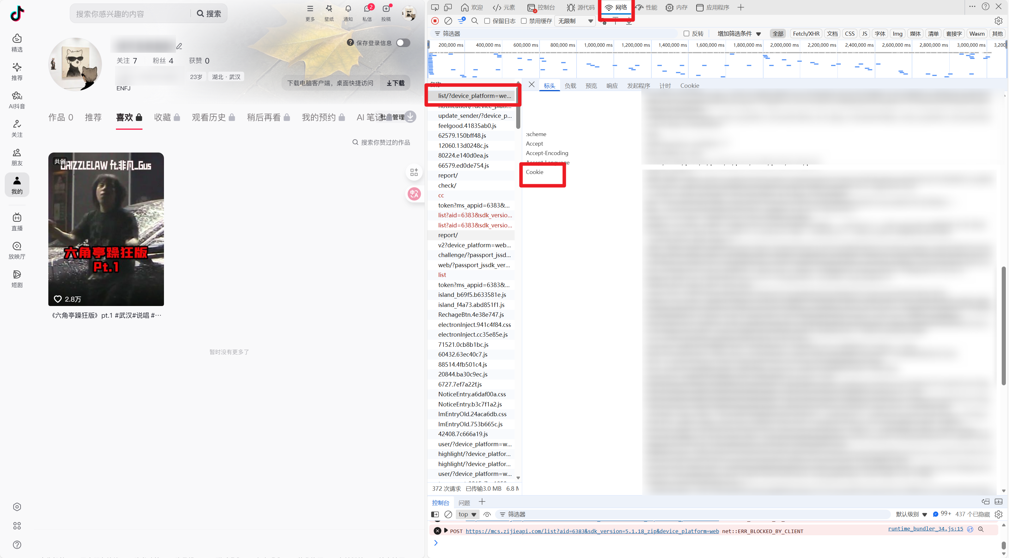Image resolution: width=1009 pixels, height=558 pixels.
Task: Open the liked video thumbnail
Action: click(106, 229)
